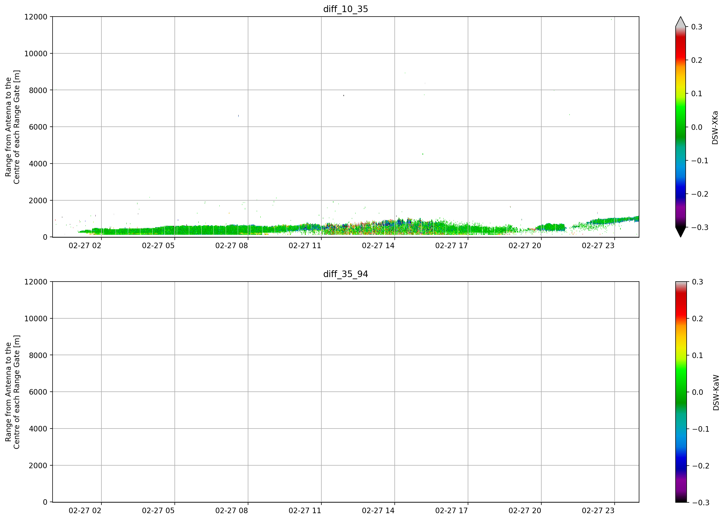The image size is (725, 520).
Task: Click the −0.3 tick on DSW-KaW colorbar
Action: [701, 503]
